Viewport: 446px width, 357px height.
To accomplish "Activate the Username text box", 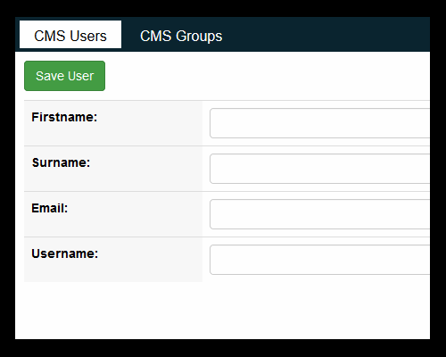I will [x=319, y=260].
